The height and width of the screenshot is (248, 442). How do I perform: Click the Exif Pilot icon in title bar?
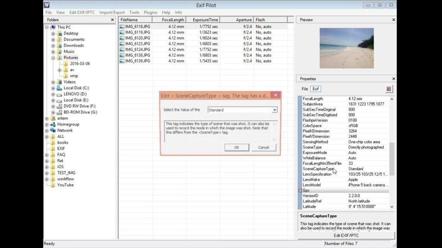pyautogui.click(x=46, y=5)
